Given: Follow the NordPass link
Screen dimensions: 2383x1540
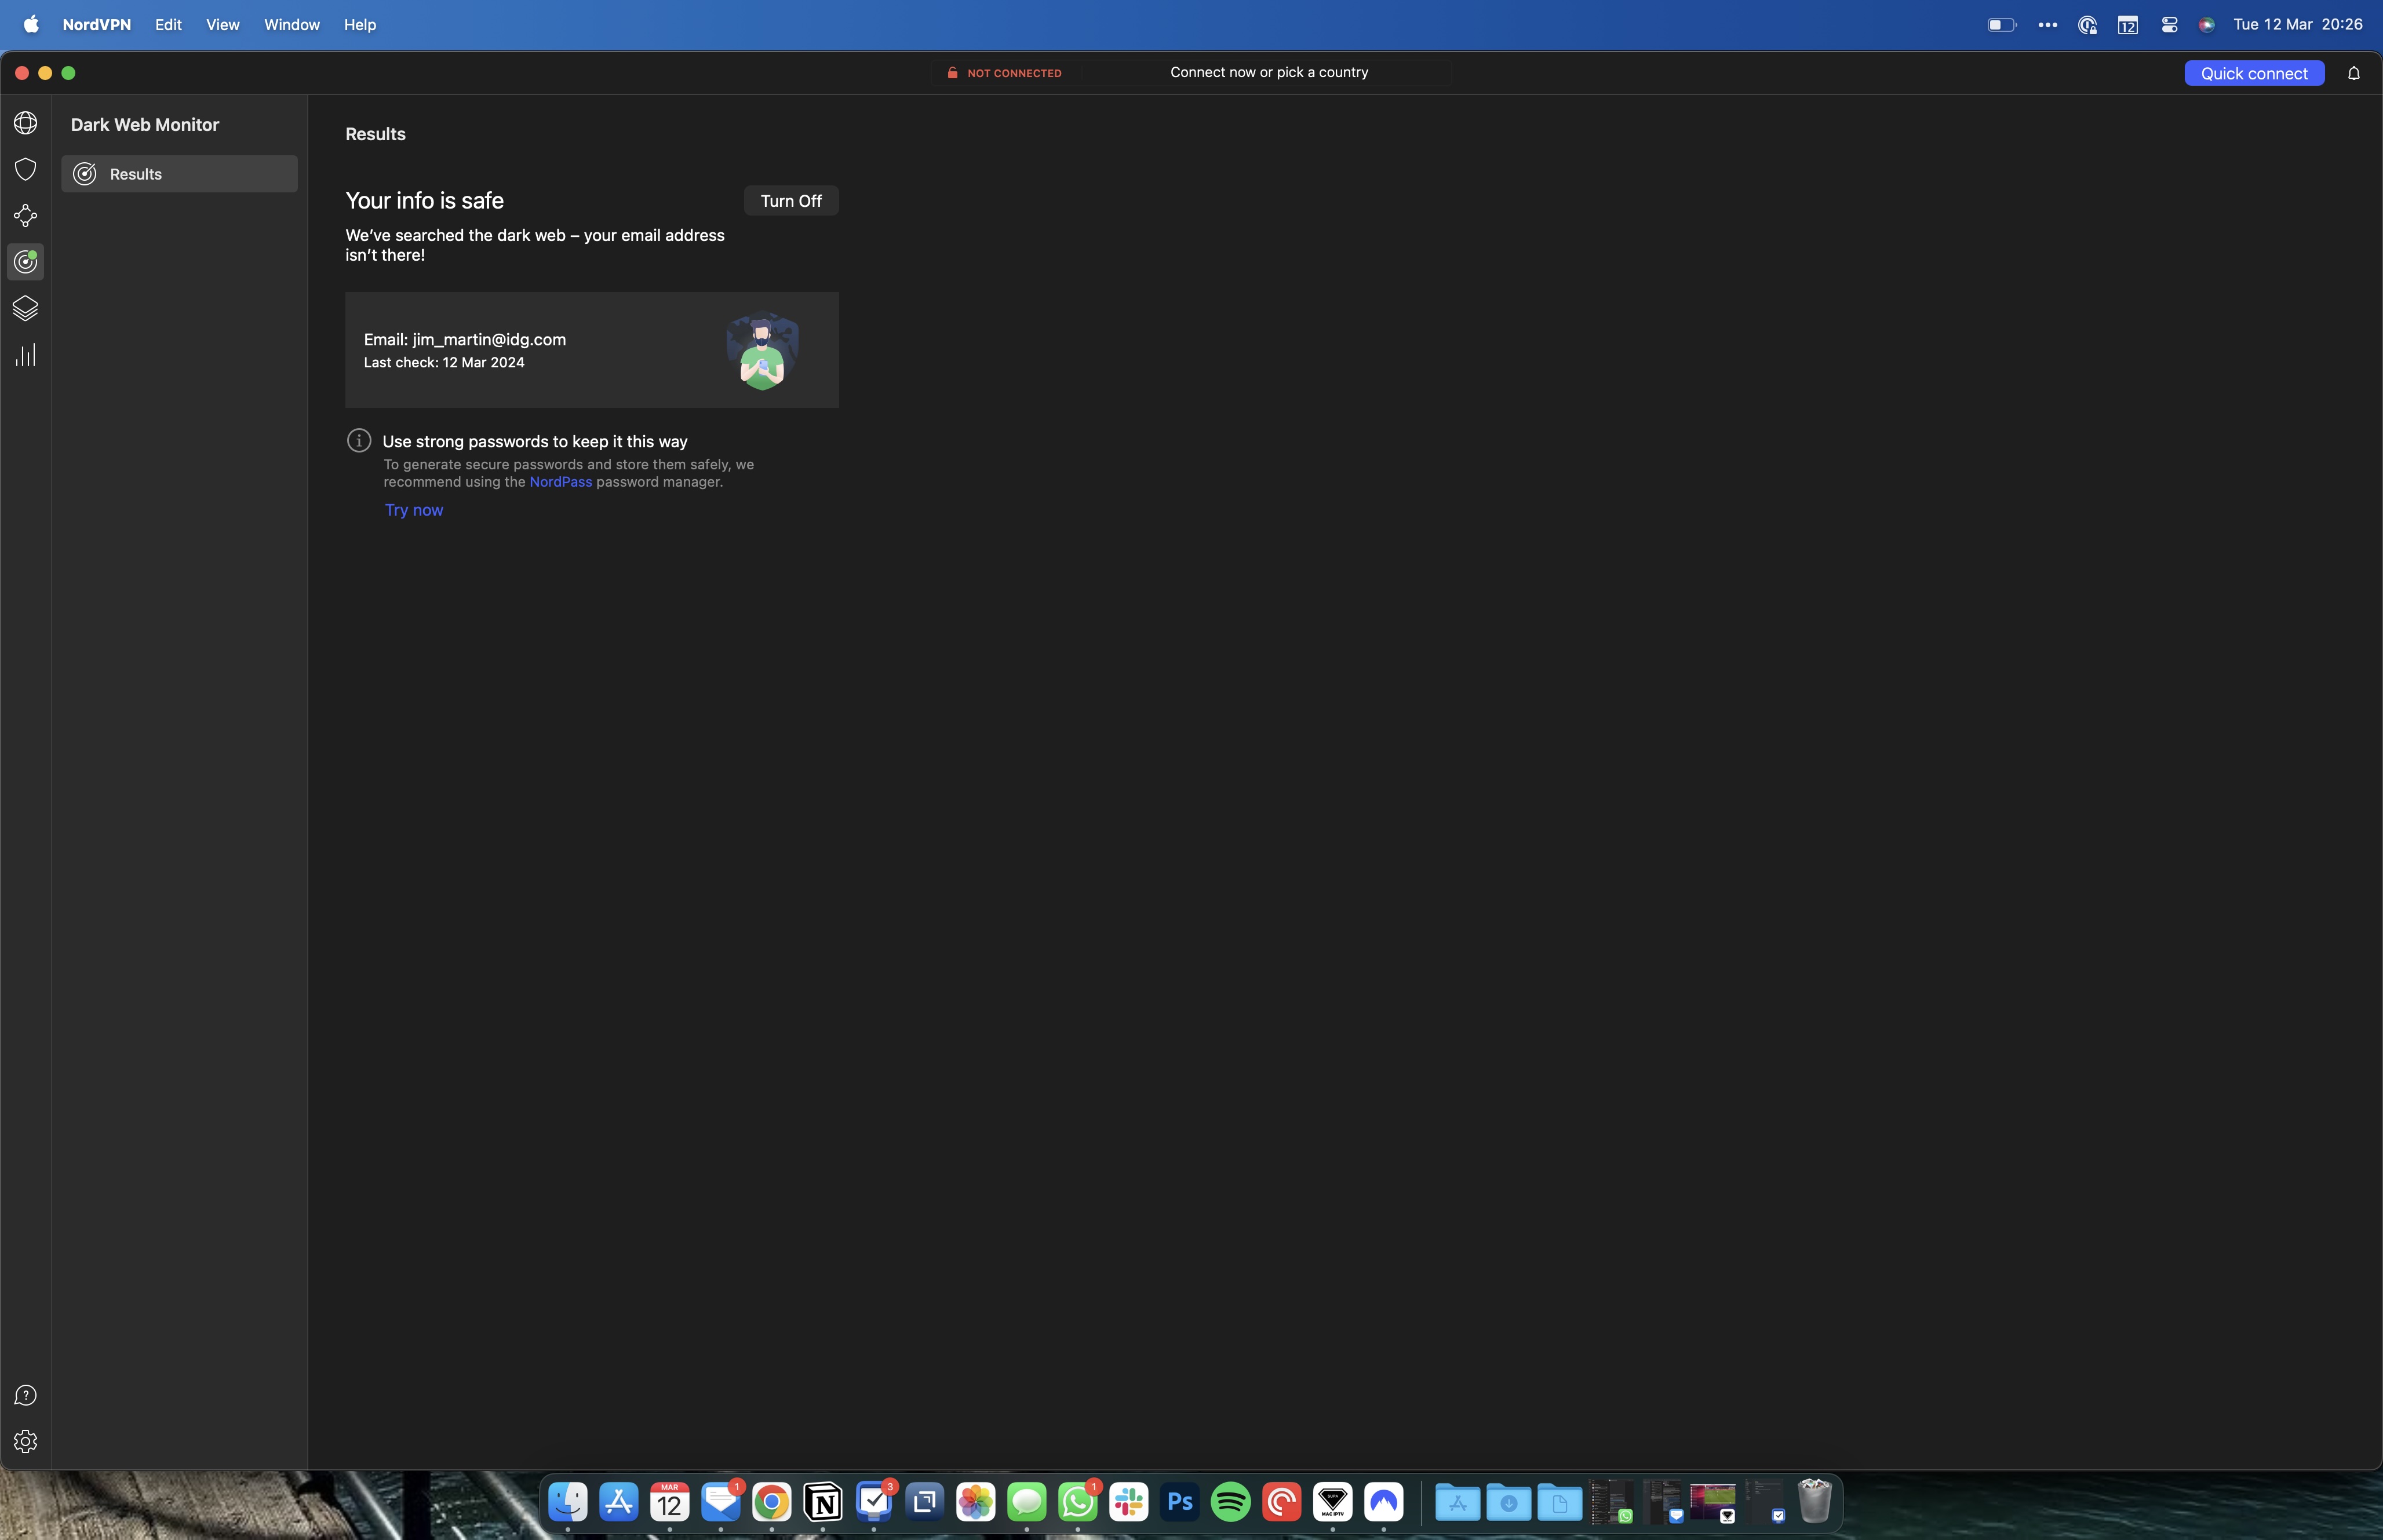Looking at the screenshot, I should 560,481.
